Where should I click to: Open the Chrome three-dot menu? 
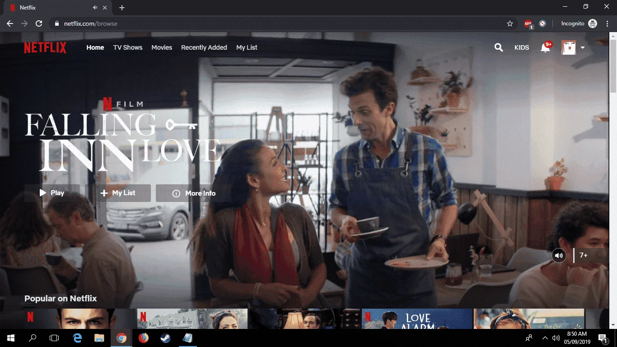pyautogui.click(x=607, y=23)
